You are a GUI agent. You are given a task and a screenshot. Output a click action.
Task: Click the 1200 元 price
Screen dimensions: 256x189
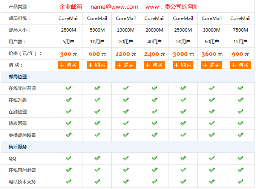(126, 54)
